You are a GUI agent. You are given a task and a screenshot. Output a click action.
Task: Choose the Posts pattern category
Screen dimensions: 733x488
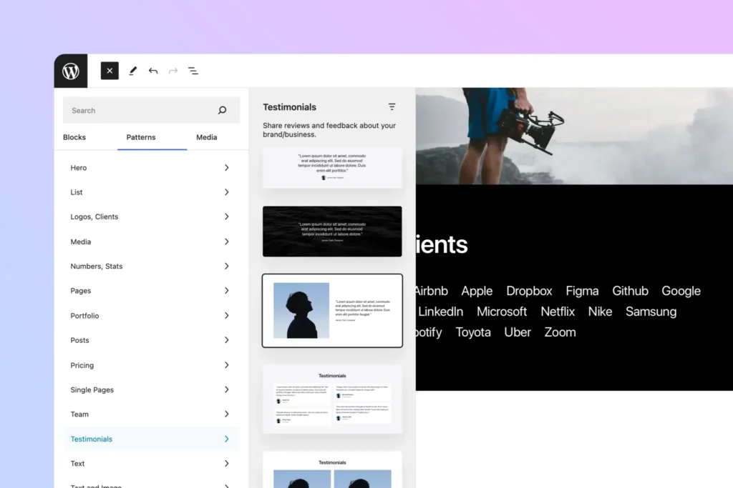click(151, 340)
